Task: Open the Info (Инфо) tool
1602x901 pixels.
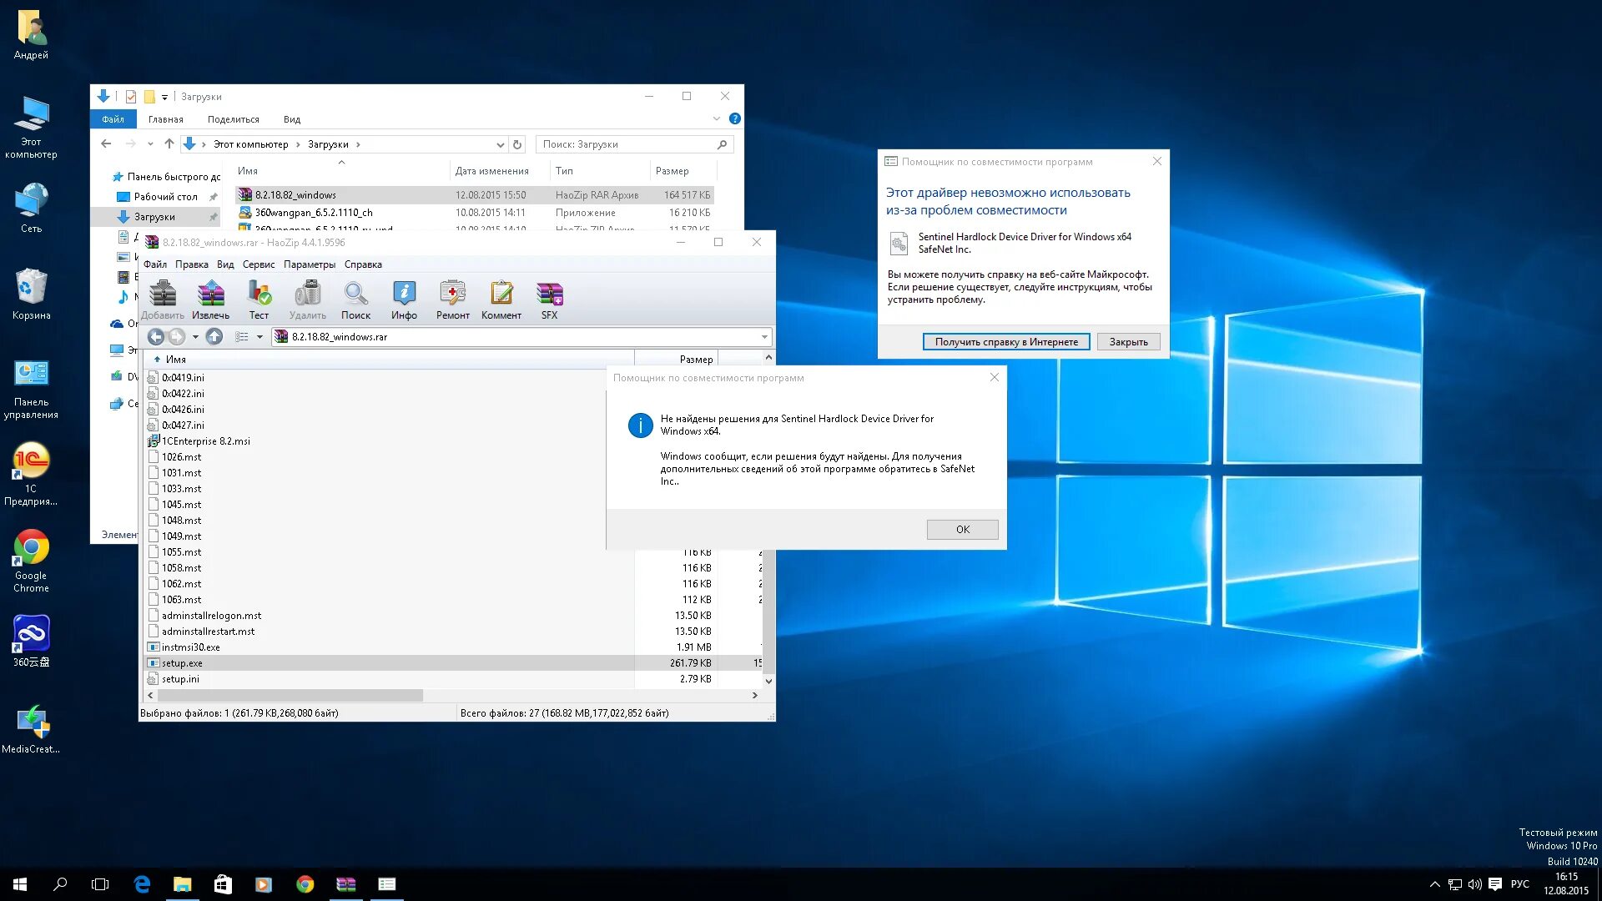Action: (x=404, y=299)
